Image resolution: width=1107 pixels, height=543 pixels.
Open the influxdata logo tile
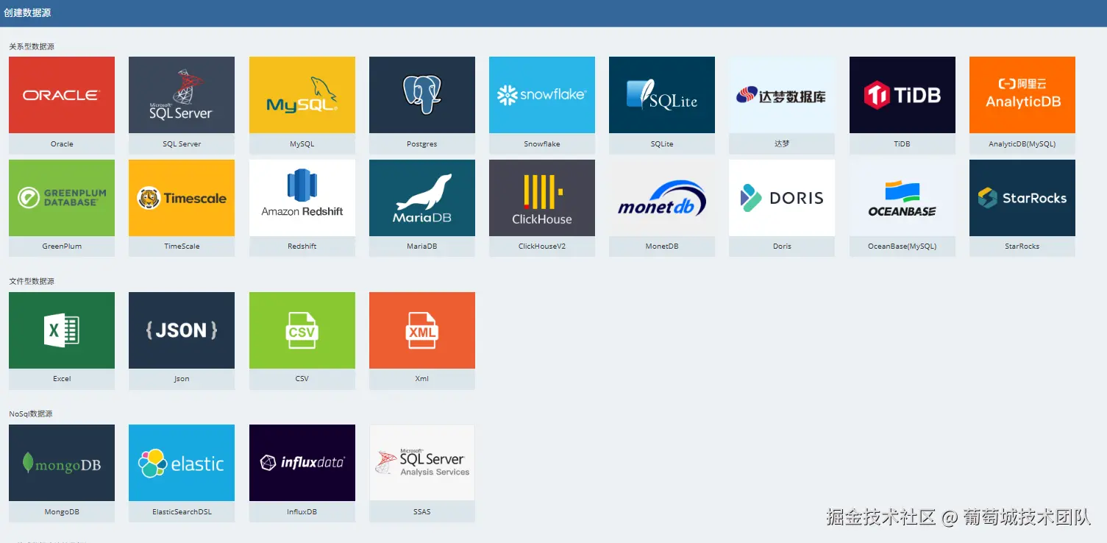coord(302,463)
